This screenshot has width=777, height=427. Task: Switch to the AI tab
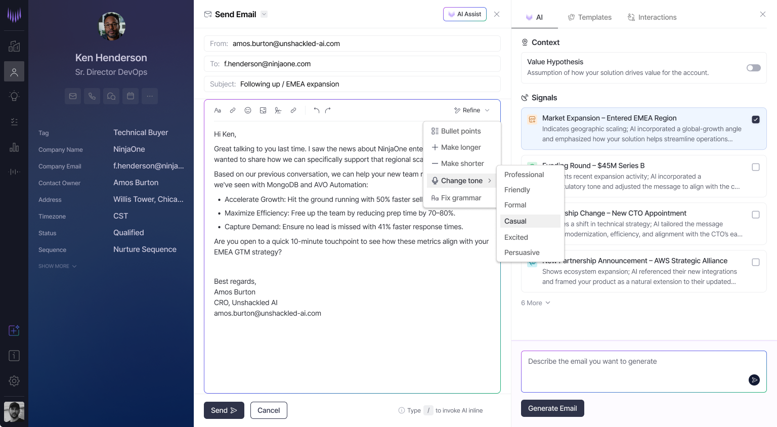pos(535,17)
